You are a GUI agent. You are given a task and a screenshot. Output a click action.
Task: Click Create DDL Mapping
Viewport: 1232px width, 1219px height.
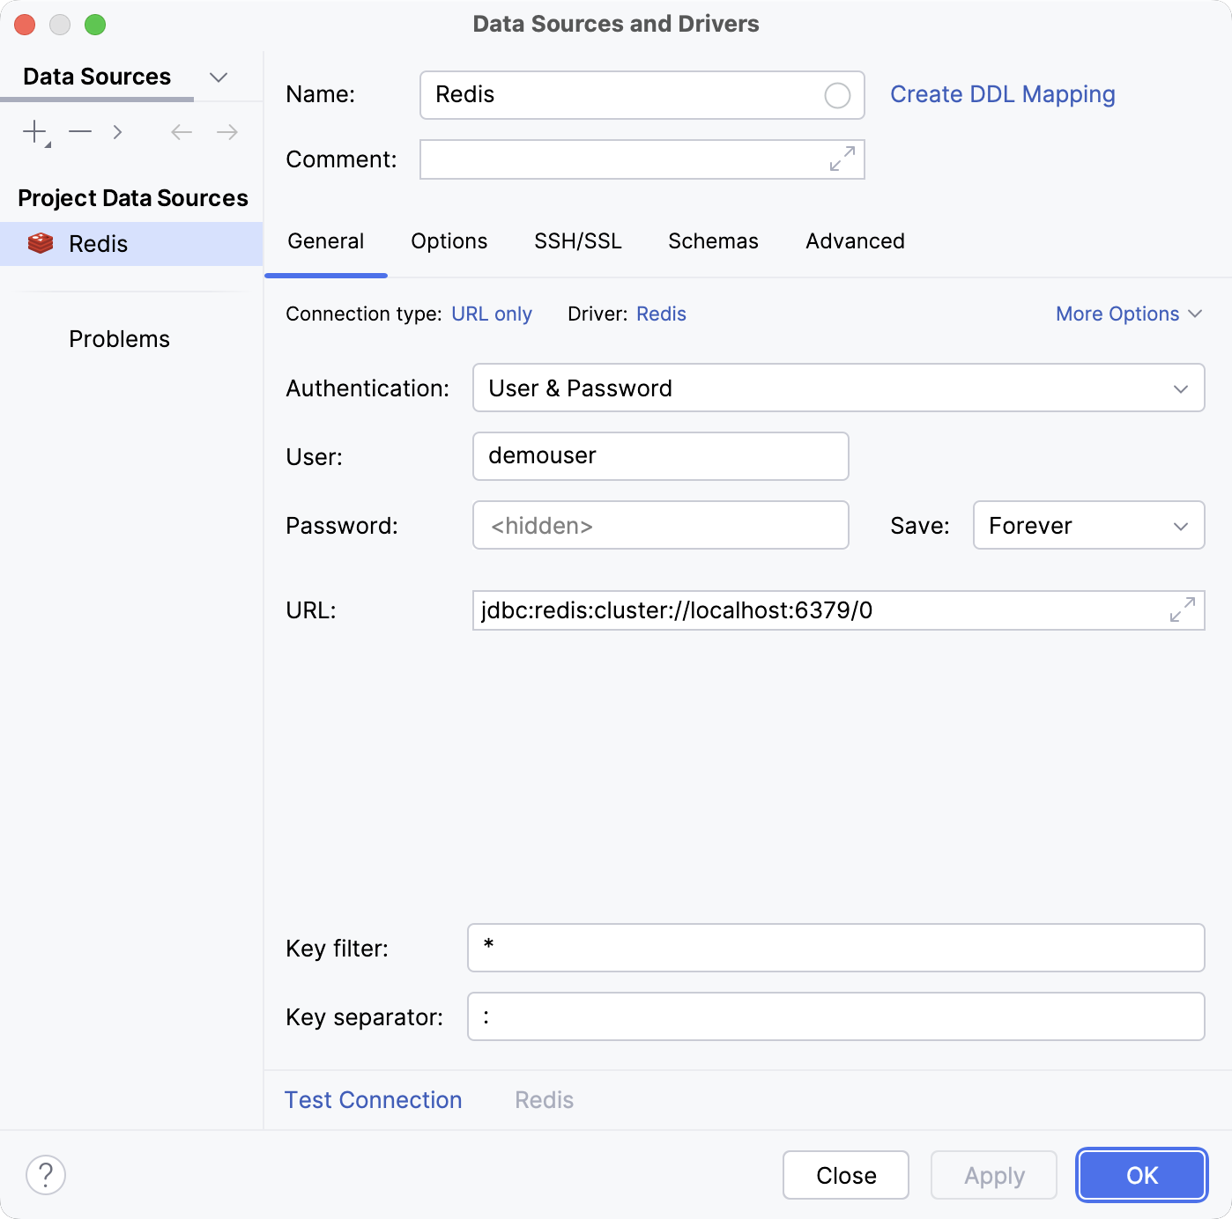pos(1003,94)
